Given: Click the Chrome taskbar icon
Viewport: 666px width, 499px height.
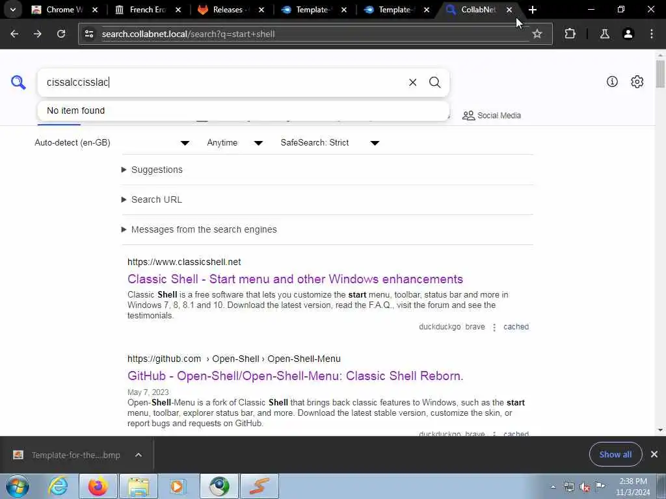Looking at the screenshot, I should coord(219,486).
